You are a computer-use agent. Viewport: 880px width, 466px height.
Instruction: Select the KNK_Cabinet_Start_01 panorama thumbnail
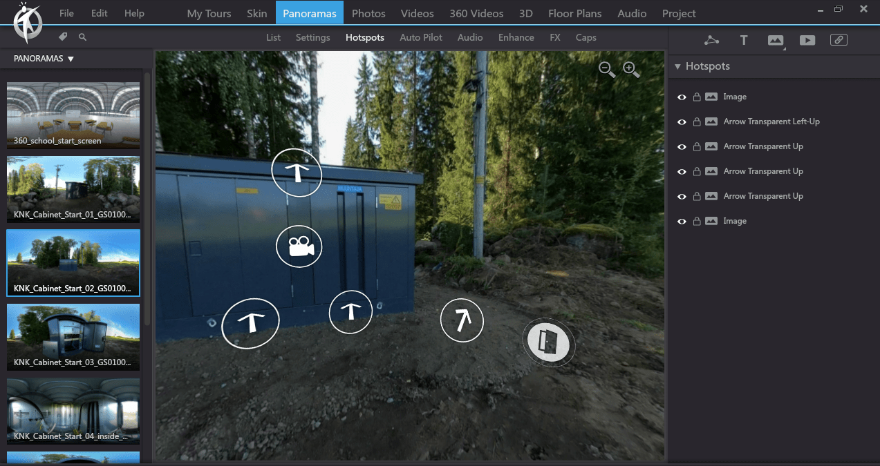[x=73, y=189]
